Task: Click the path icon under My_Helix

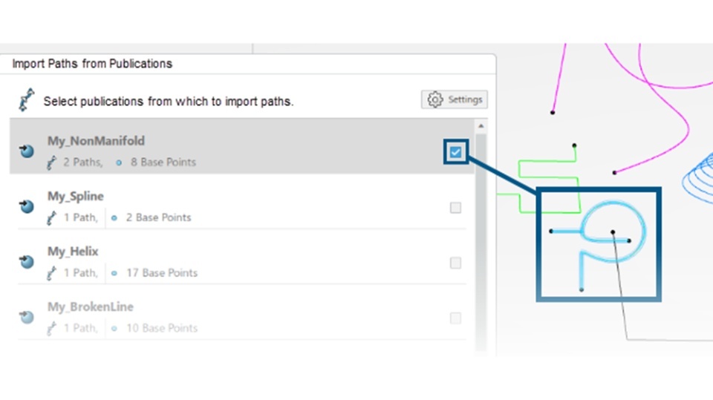Action: (52, 273)
